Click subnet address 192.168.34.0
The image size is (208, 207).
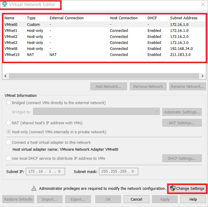pyautogui.click(x=181, y=49)
